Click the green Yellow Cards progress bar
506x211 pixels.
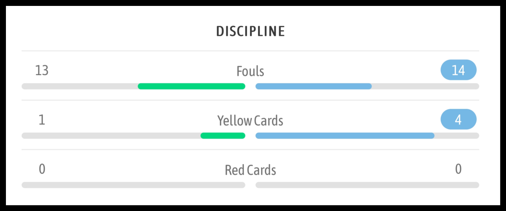[223, 136]
